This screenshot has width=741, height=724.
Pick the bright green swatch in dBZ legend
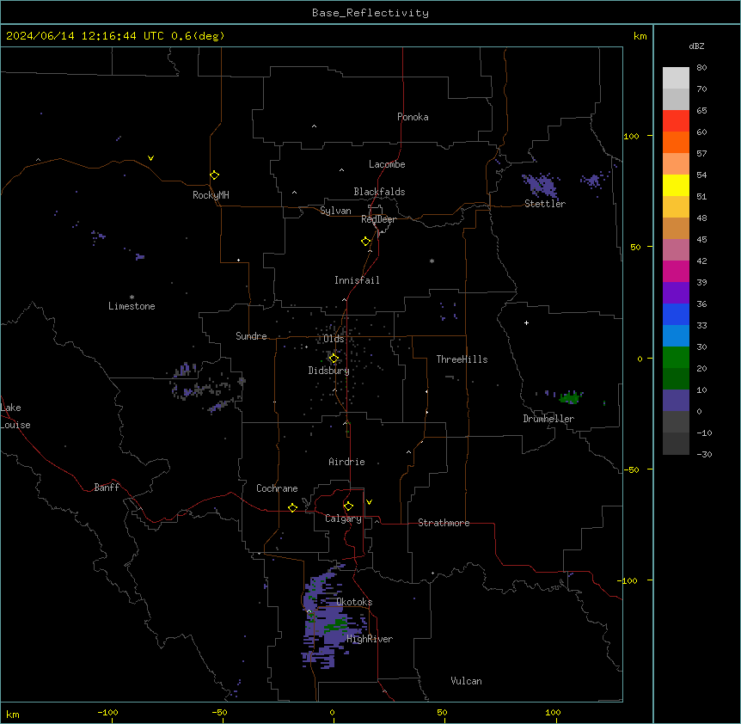pos(676,358)
